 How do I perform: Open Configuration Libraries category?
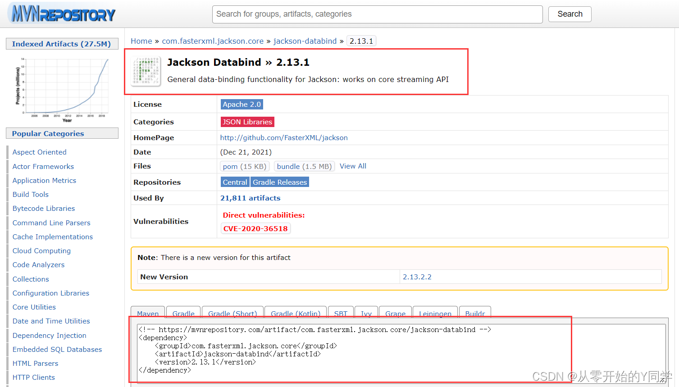(51, 293)
